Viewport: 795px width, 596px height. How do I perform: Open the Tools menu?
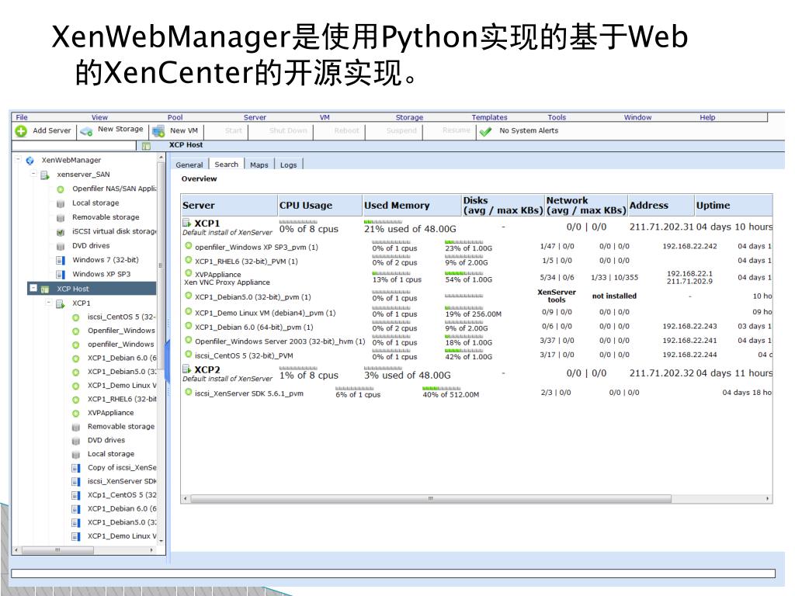(557, 117)
